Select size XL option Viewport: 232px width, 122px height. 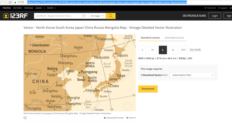[173, 50]
